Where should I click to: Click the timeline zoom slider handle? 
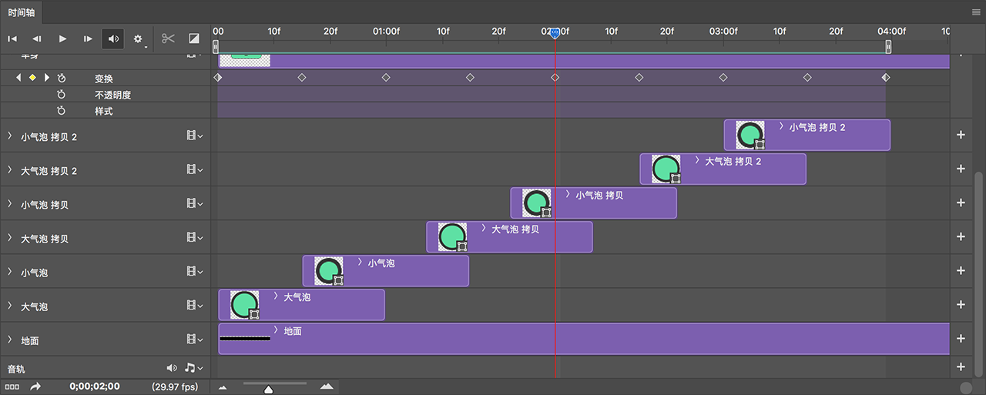(x=268, y=389)
